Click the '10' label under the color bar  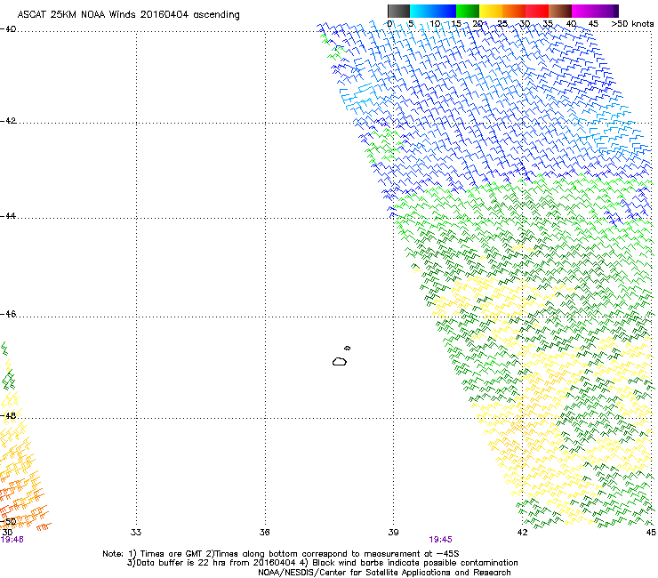[x=435, y=24]
